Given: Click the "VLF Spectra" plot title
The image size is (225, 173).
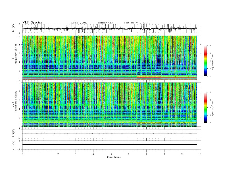Looking at the screenshot, I should [x=32, y=22].
